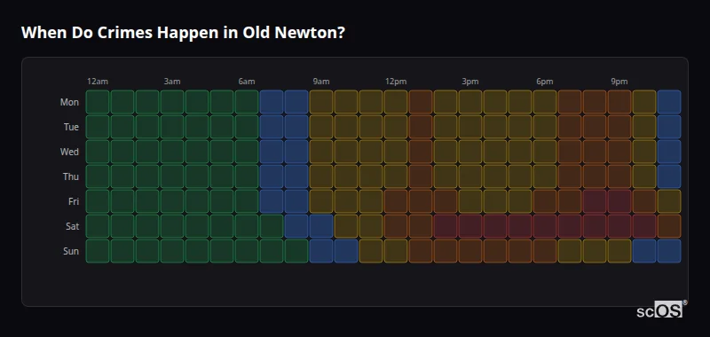Click the Saturday 12pm orange cell
This screenshot has height=337, width=710.
click(396, 226)
